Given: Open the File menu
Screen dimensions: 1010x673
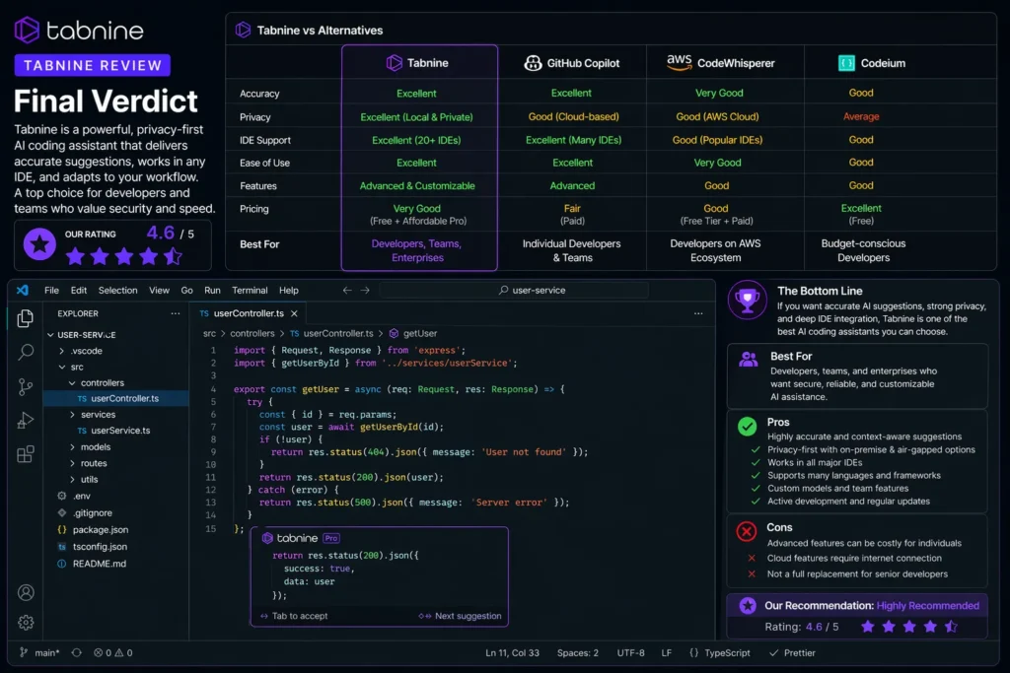Looking at the screenshot, I should [x=51, y=290].
